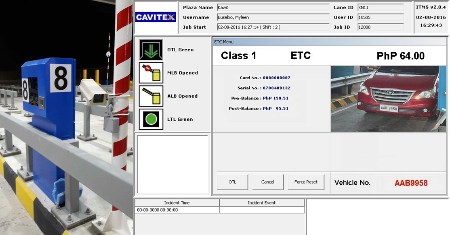Click the MLB Opened status label
Image resolution: width=450 pixels, height=235 pixels.
click(183, 73)
